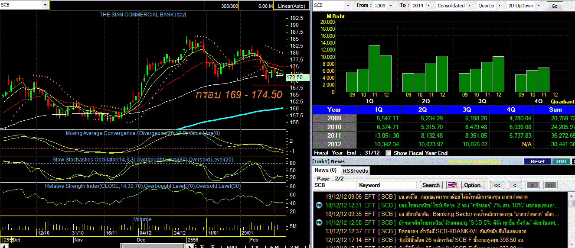The height and width of the screenshot is (248, 575).
Task: Open the Consolidated statement type dropdown
Action: coord(469,6)
